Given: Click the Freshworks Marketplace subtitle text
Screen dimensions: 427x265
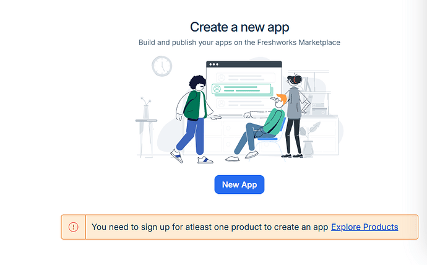Looking at the screenshot, I should [239, 43].
